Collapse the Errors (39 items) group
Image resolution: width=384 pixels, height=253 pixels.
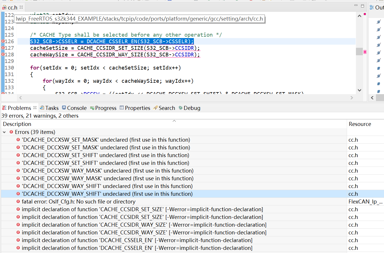(x=5, y=132)
